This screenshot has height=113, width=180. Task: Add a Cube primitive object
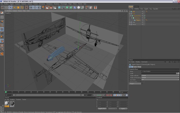59,7
